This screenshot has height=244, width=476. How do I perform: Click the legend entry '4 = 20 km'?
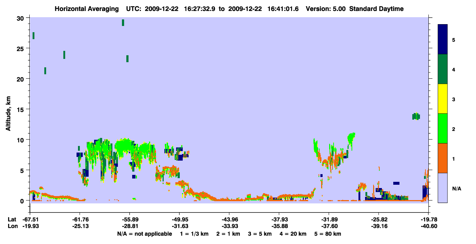click(293, 234)
